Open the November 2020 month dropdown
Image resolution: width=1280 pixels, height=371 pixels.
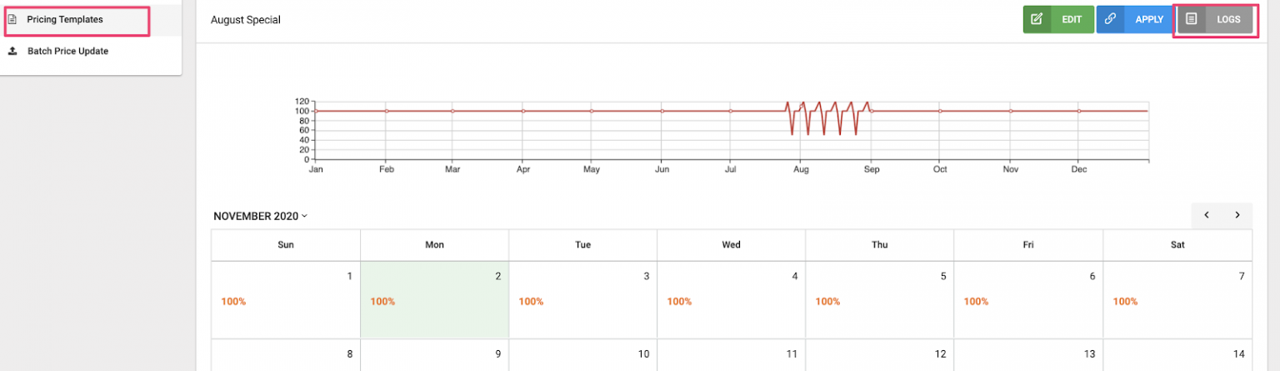click(260, 216)
